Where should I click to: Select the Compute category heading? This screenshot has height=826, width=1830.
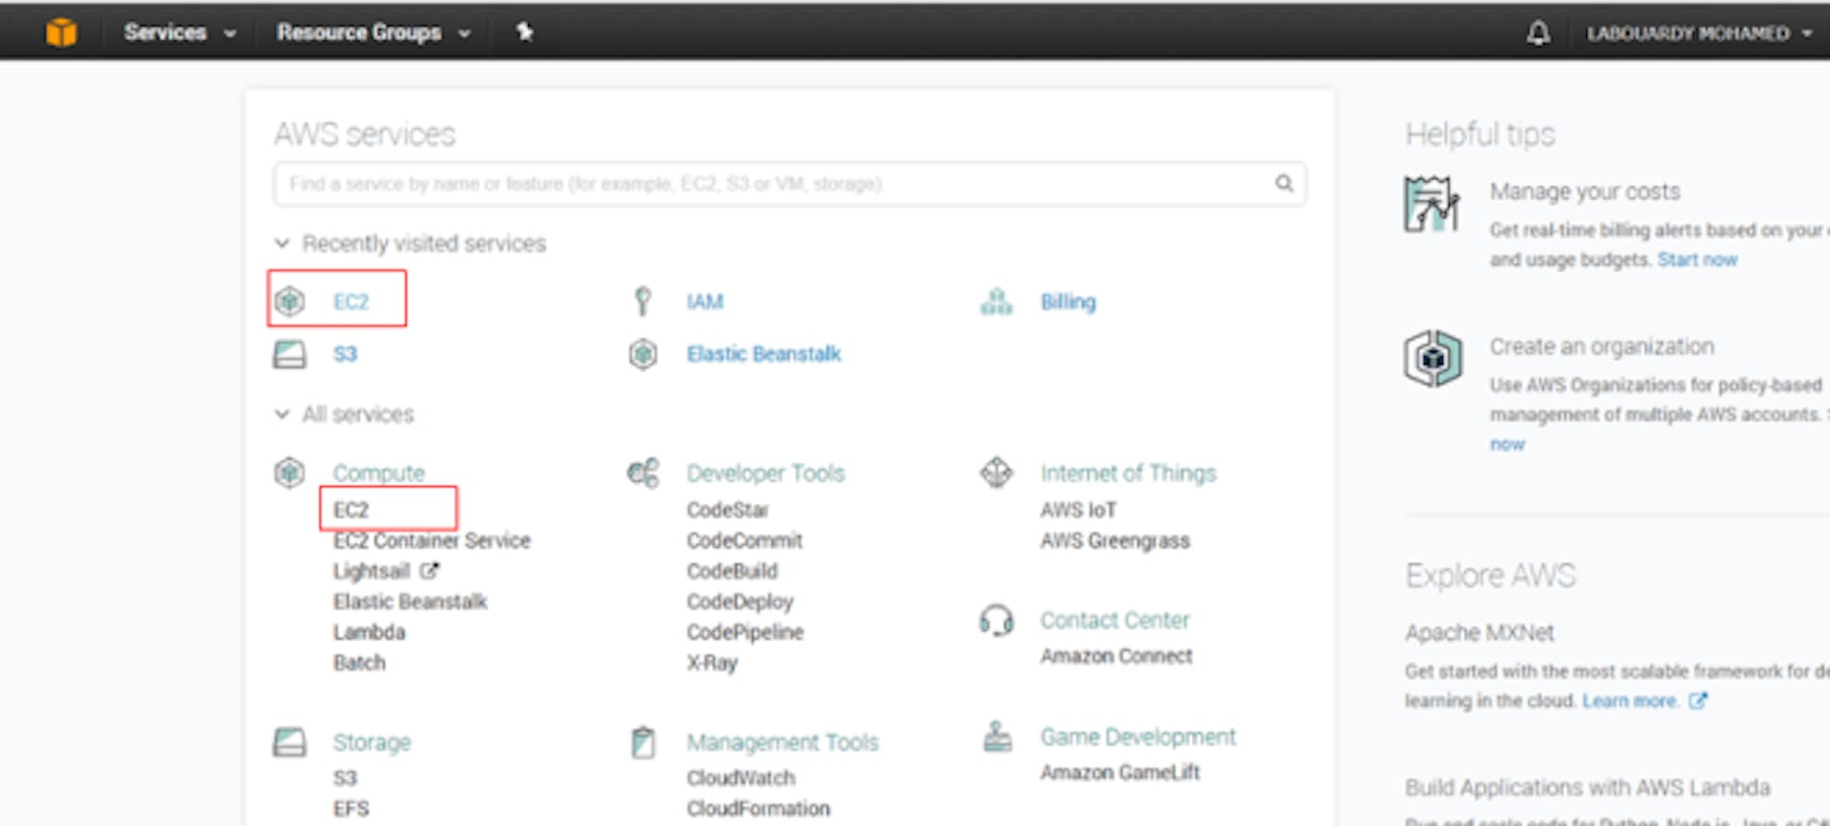(x=379, y=473)
